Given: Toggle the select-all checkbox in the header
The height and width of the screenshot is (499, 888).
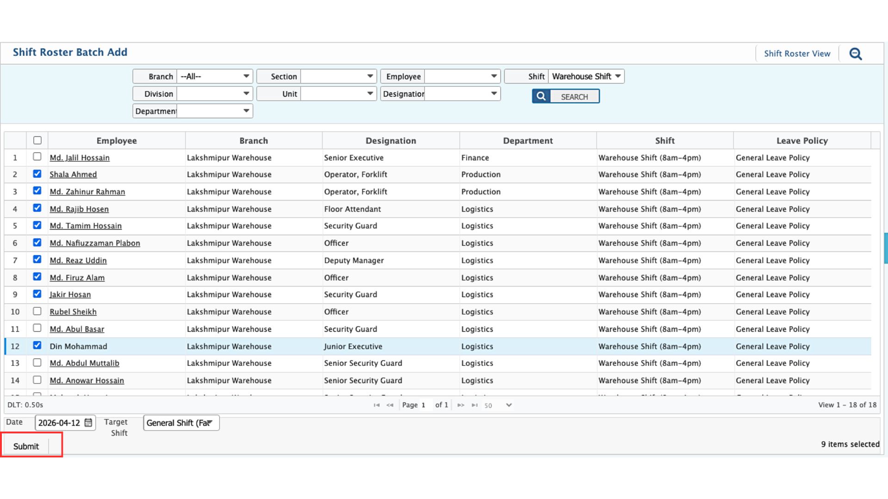Looking at the screenshot, I should pos(37,140).
